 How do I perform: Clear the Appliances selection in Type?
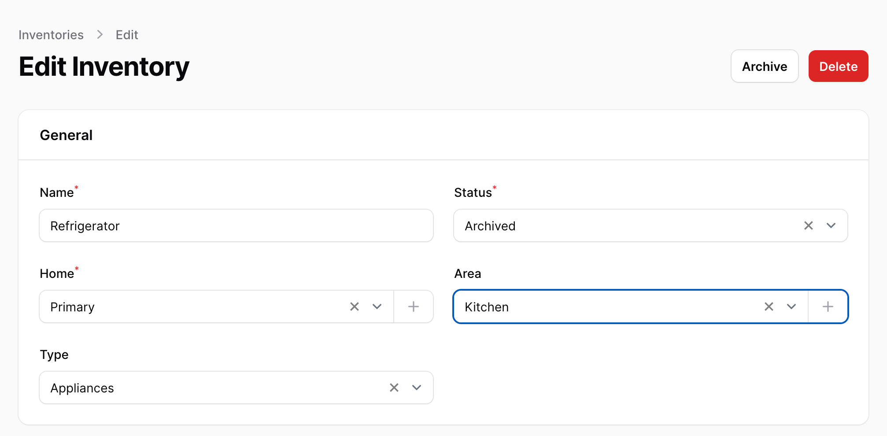tap(394, 388)
